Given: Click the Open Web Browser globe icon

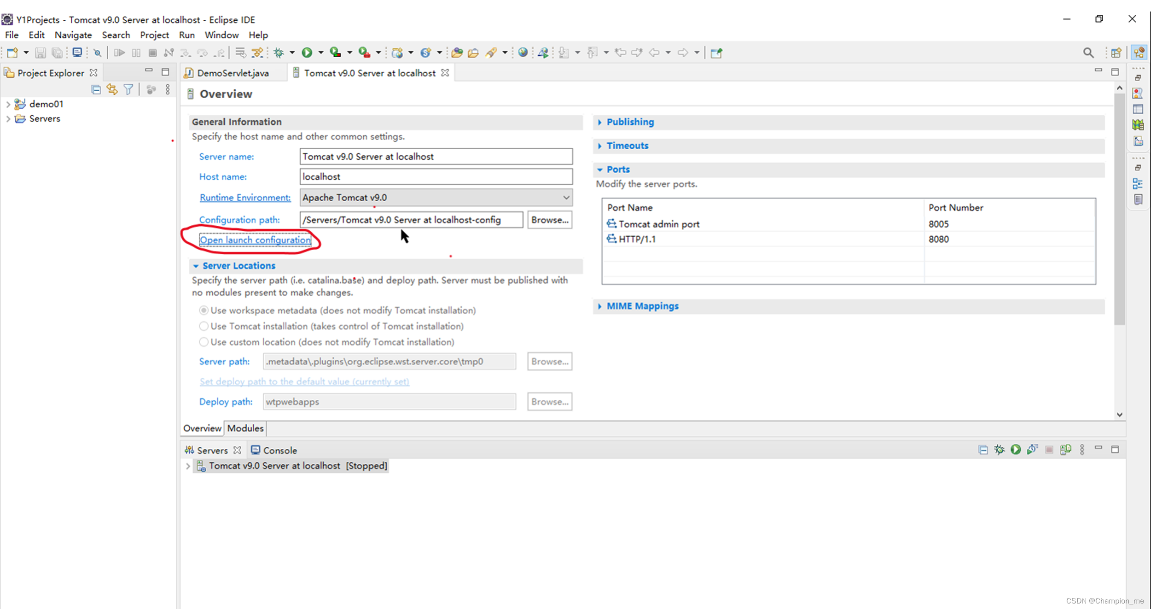Looking at the screenshot, I should pyautogui.click(x=523, y=53).
